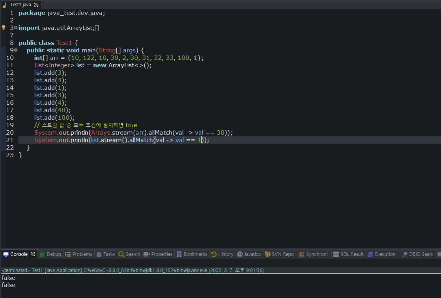The height and width of the screenshot is (298, 441).
Task: Click the list.add(40) statement
Action: [x=52, y=110]
